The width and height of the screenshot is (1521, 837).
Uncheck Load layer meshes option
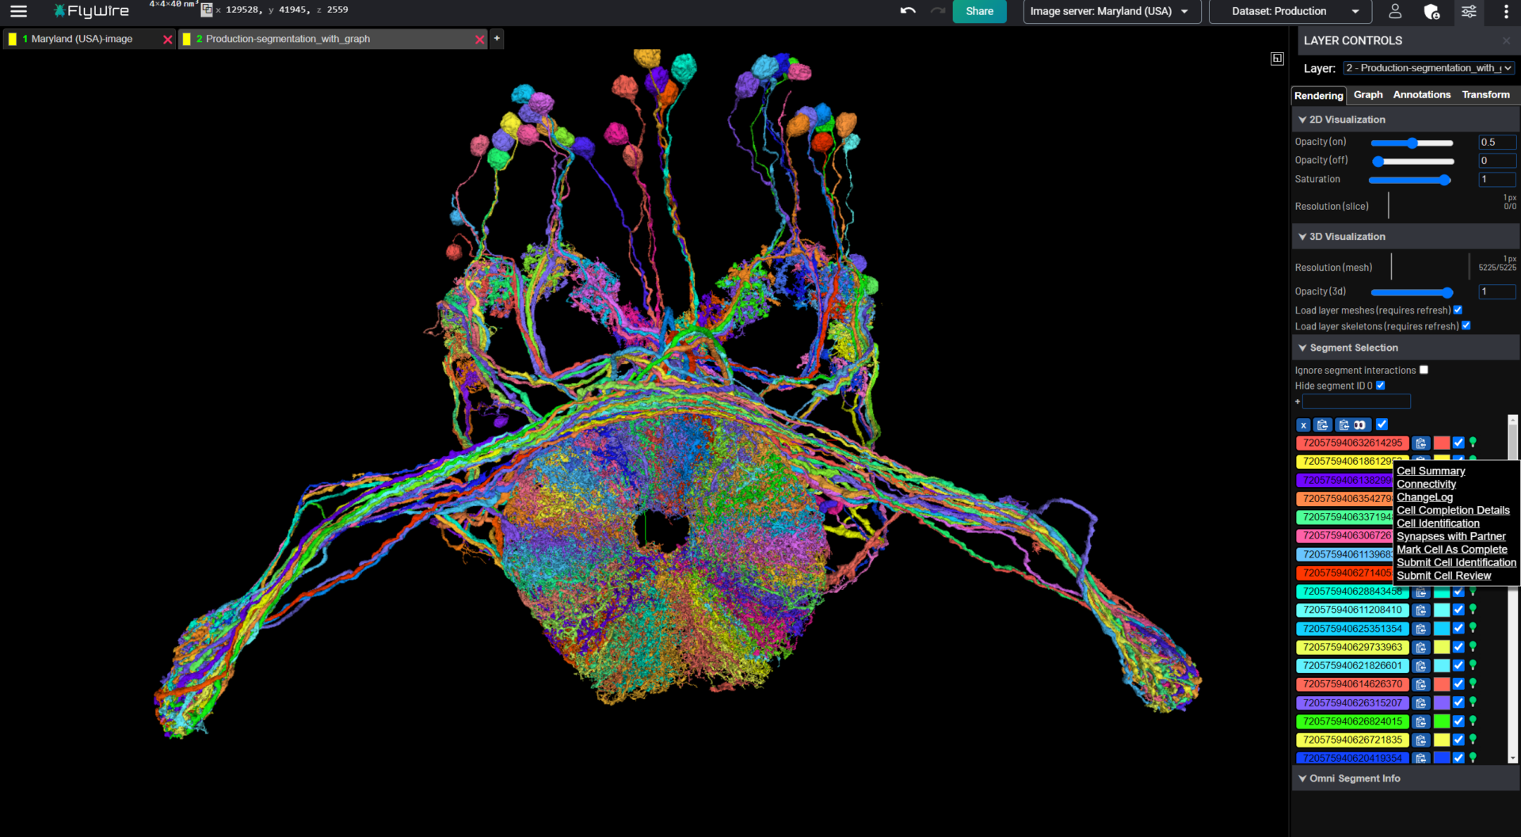[x=1458, y=310]
